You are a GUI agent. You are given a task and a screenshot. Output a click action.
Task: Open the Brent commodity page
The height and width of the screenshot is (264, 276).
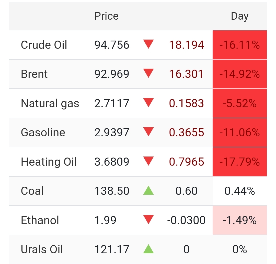click(x=34, y=74)
